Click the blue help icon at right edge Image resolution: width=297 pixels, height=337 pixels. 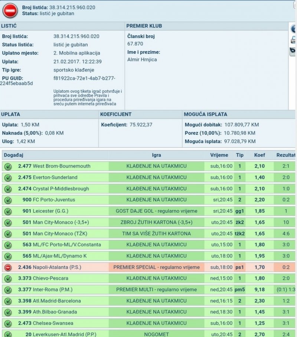tap(293, 29)
